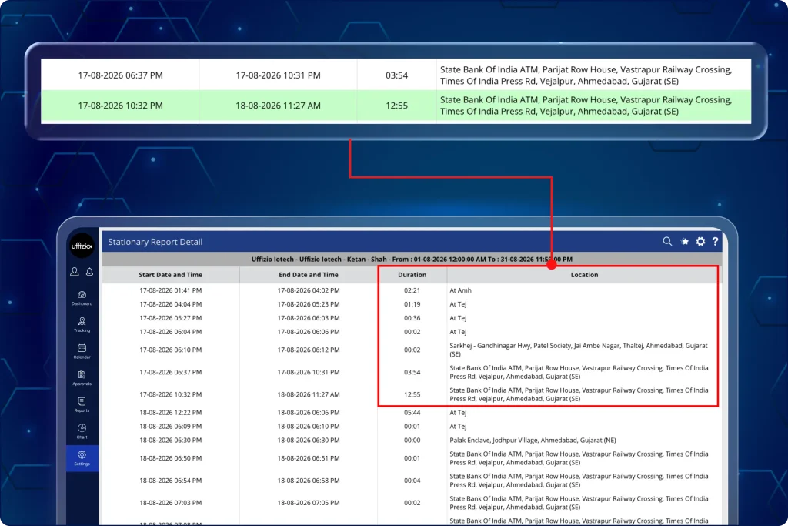Click duration 03:54 in report table
The width and height of the screenshot is (788, 526).
pos(412,372)
